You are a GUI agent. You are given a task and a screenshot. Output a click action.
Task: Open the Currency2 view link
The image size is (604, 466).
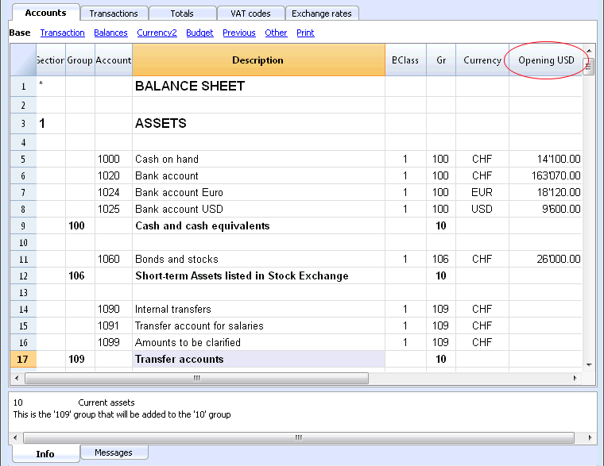click(x=157, y=33)
